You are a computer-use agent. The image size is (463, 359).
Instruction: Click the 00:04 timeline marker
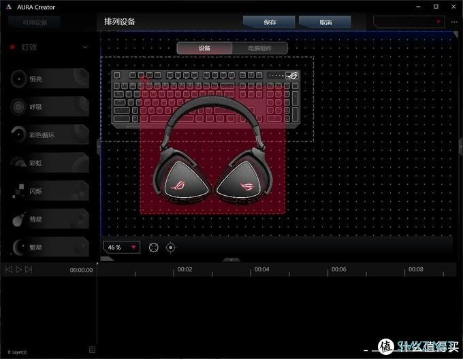pos(262,269)
